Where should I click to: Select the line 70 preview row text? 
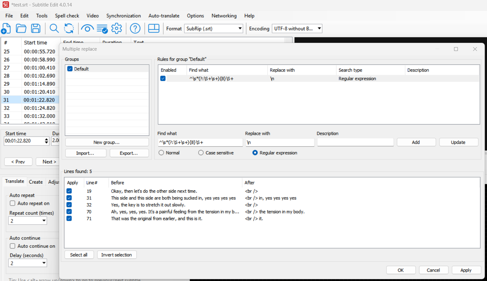click(x=175, y=212)
